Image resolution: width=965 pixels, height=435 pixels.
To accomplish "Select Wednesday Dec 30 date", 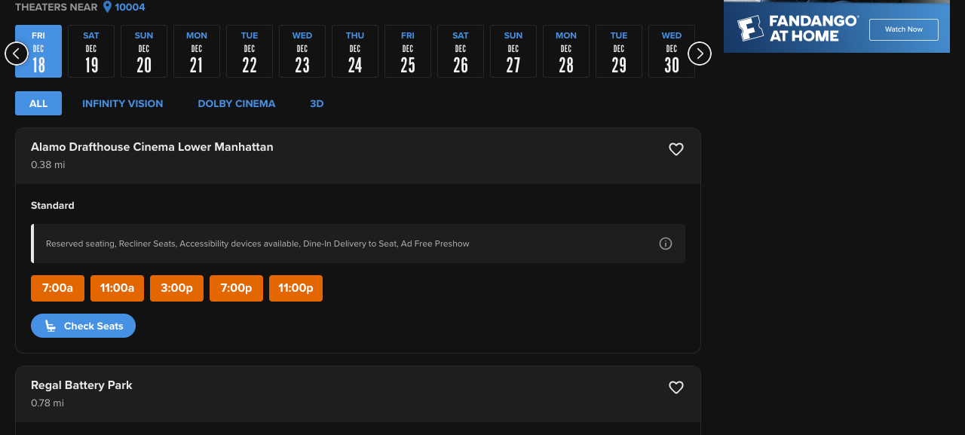I will (672, 51).
